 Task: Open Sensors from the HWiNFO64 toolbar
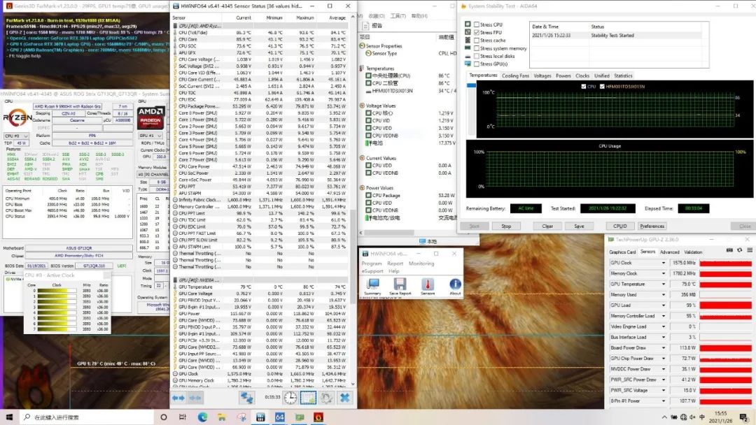tap(428, 285)
